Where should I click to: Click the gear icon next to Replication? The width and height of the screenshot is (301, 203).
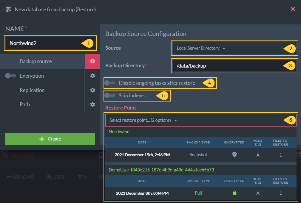click(x=92, y=90)
